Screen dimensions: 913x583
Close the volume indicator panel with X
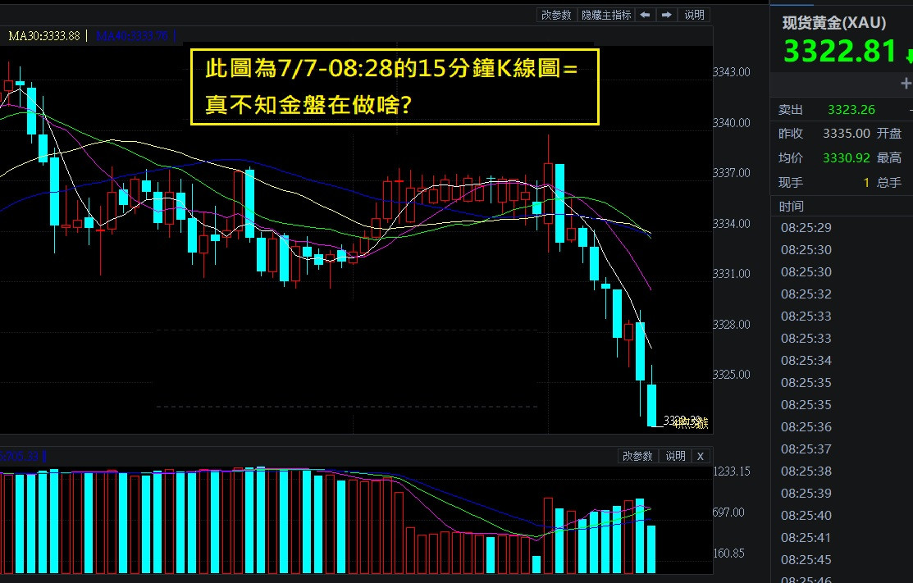(x=701, y=456)
